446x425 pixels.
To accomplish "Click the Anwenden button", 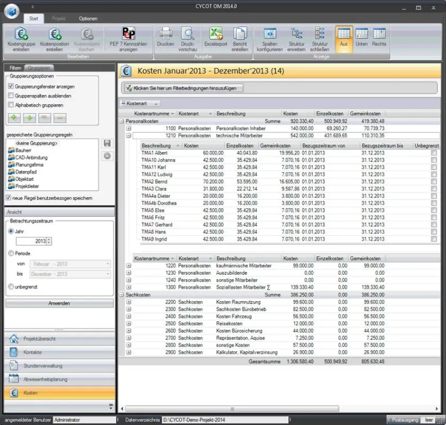I will (x=59, y=303).
